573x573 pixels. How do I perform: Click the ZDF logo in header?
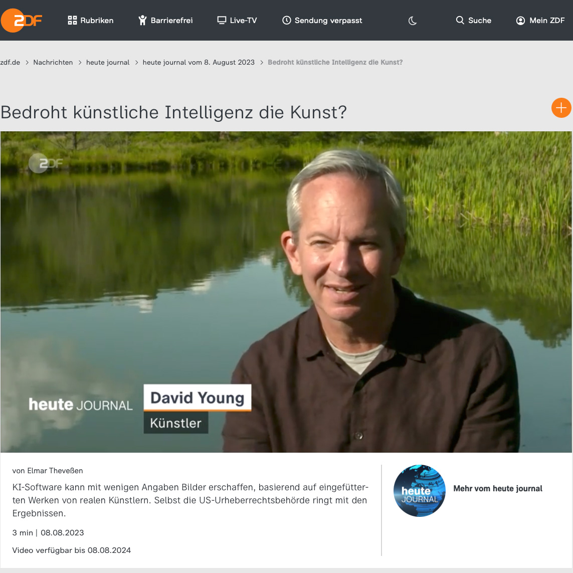(22, 21)
